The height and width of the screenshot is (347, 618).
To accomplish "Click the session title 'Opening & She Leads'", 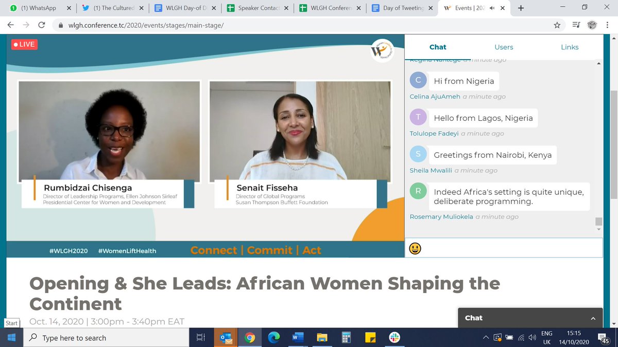I will click(265, 293).
